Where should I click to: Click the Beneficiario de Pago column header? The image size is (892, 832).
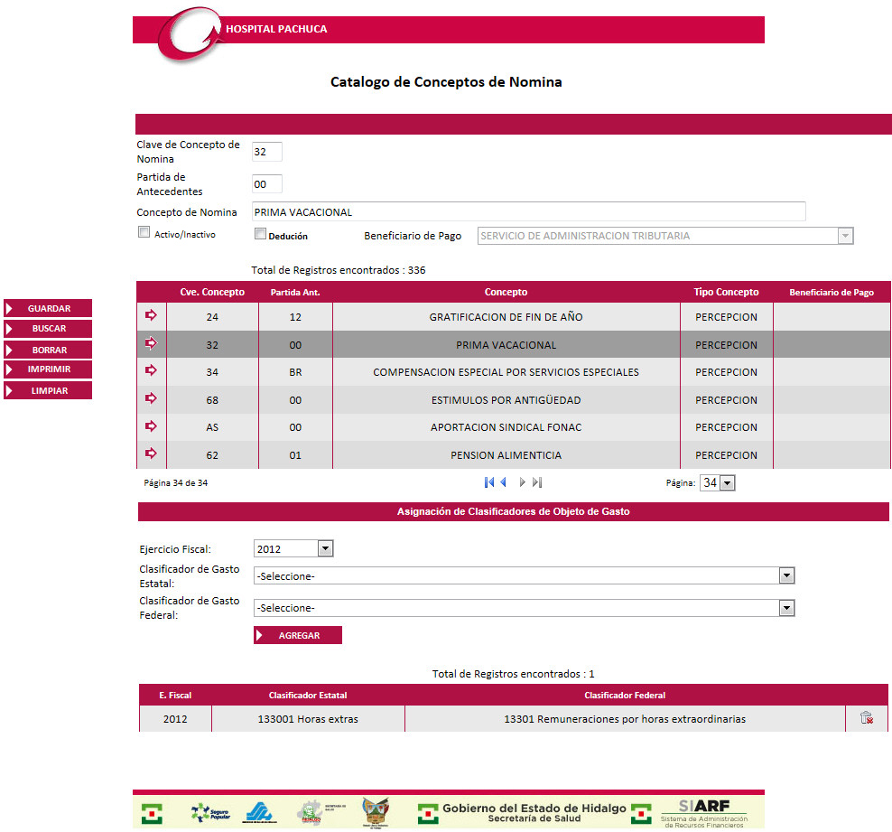(x=832, y=293)
